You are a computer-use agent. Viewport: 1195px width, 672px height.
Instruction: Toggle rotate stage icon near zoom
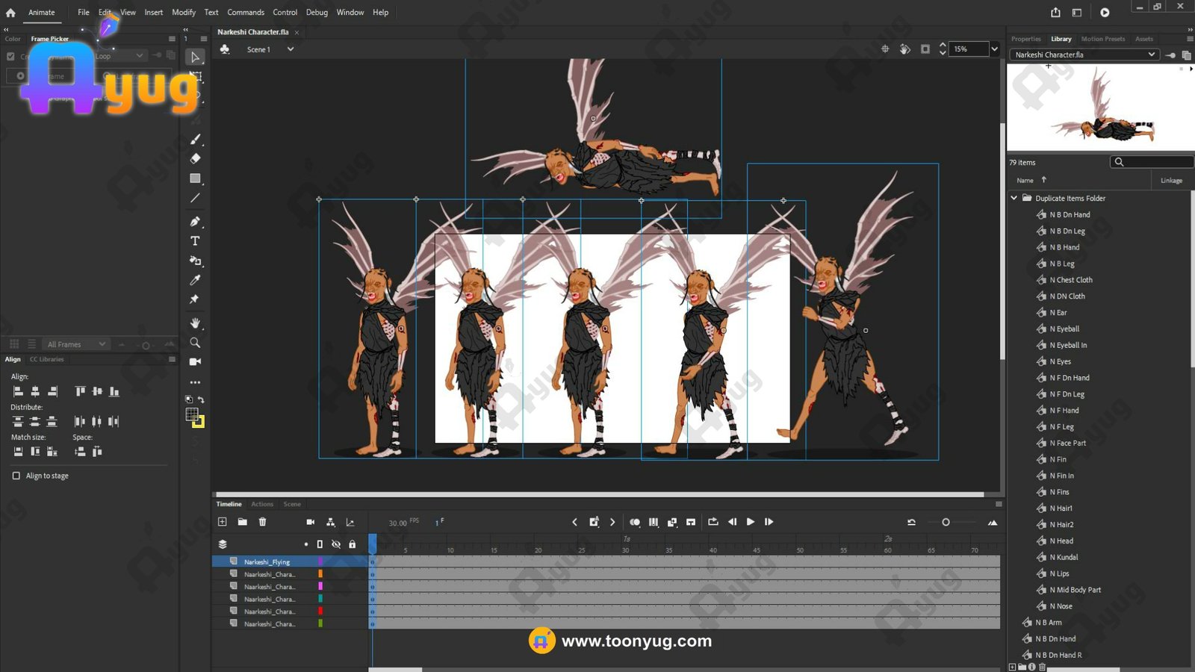pos(904,49)
